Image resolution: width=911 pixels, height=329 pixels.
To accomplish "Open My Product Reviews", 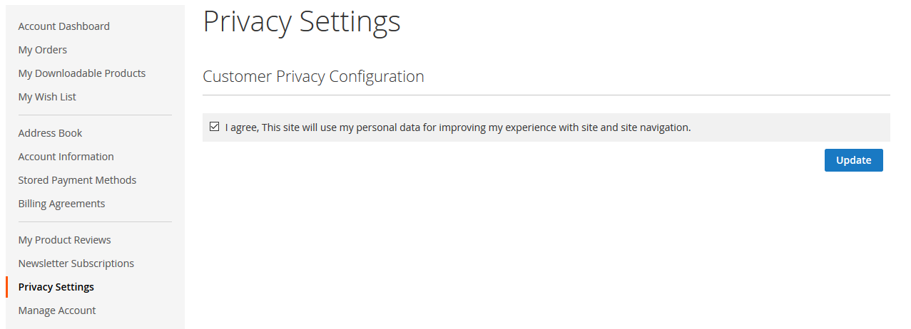I will 65,240.
